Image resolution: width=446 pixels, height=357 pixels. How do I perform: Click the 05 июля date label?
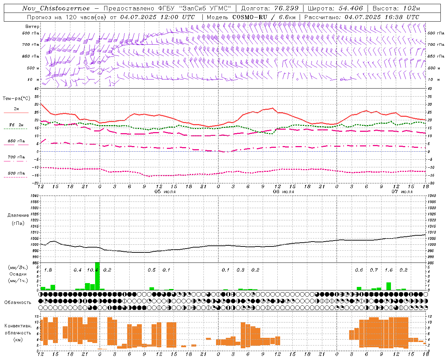coord(165,192)
